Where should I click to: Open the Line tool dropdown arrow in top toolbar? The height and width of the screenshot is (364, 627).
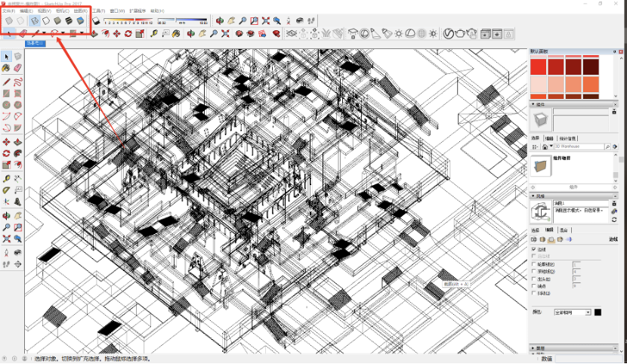pos(44,33)
